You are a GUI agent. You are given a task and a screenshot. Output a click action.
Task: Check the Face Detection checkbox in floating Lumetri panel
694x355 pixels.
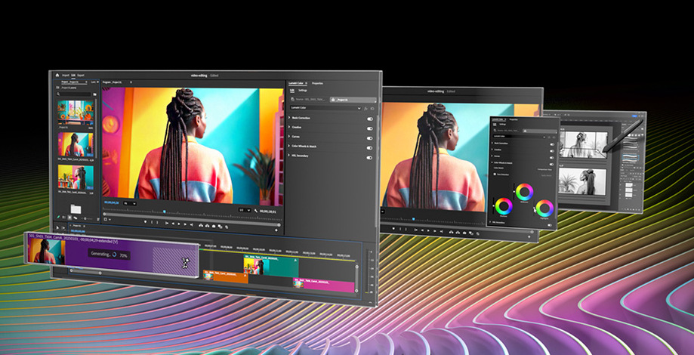[495, 174]
